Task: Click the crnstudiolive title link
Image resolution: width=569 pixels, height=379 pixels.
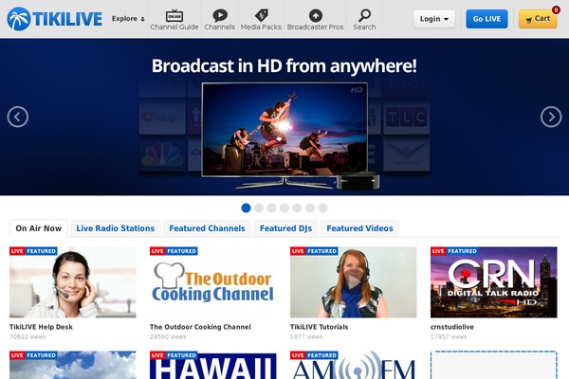Action: [452, 327]
